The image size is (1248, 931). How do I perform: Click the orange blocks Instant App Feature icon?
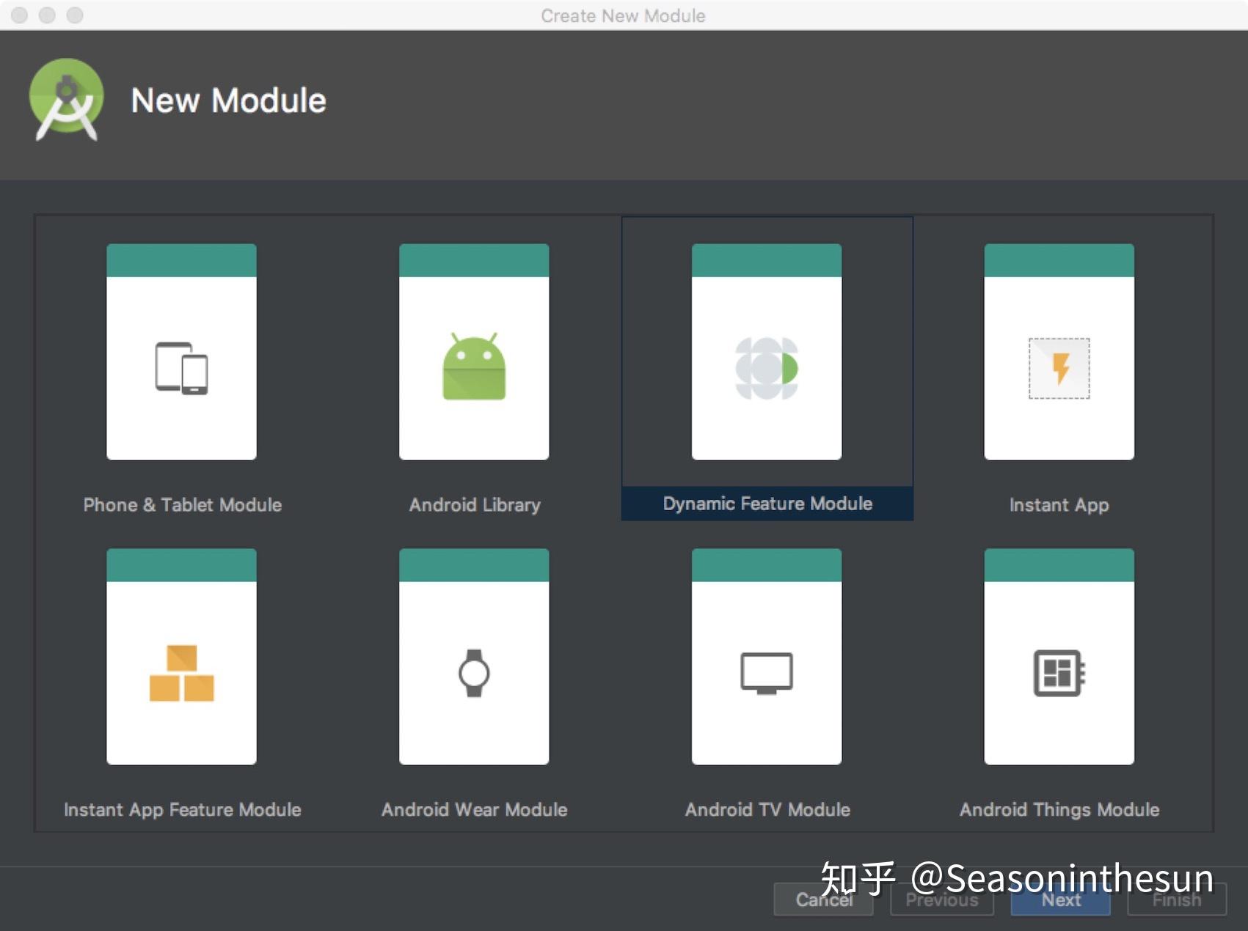point(182,672)
